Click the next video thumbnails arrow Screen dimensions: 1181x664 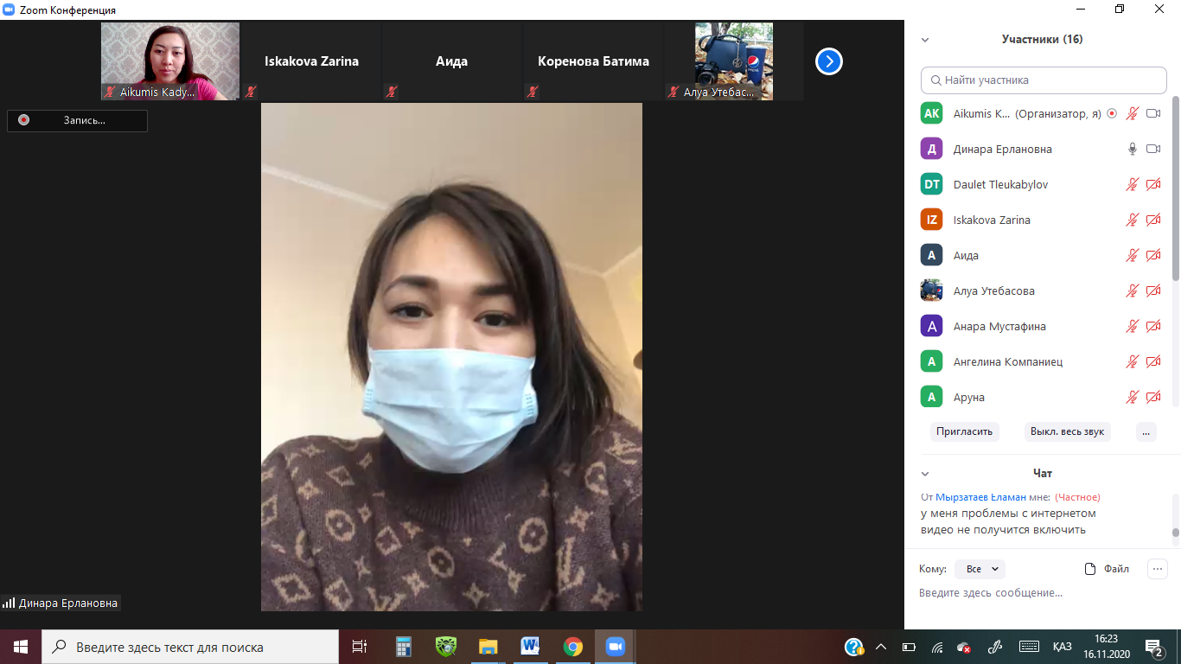(x=828, y=61)
